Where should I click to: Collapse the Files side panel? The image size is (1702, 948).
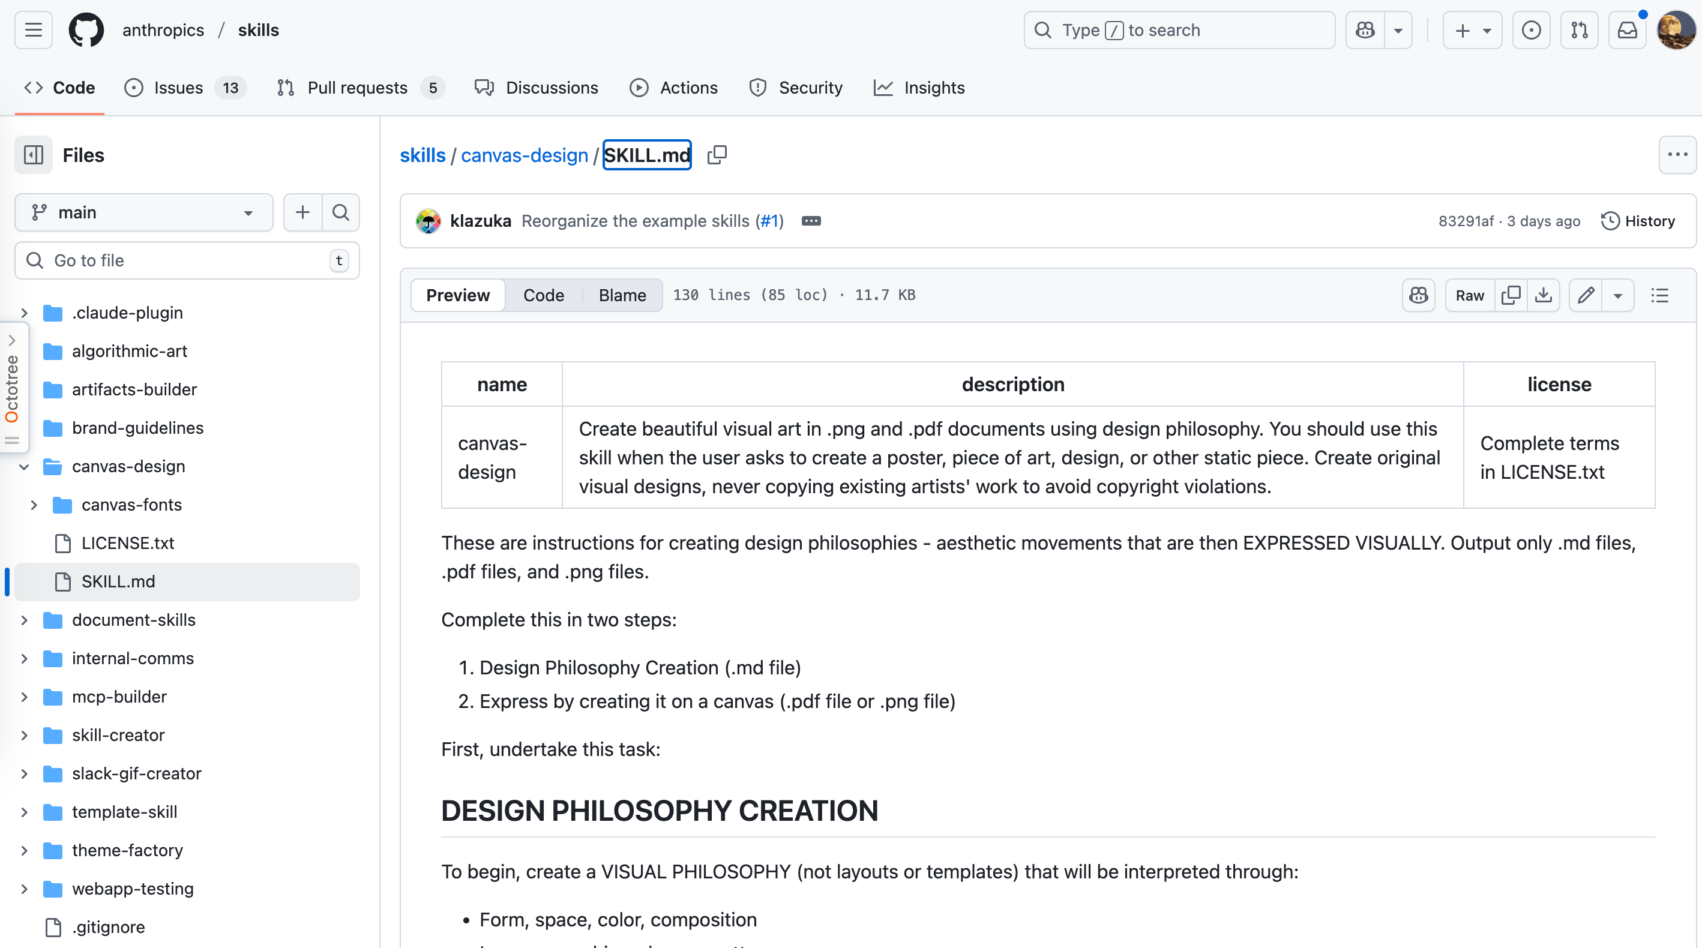pyautogui.click(x=34, y=155)
